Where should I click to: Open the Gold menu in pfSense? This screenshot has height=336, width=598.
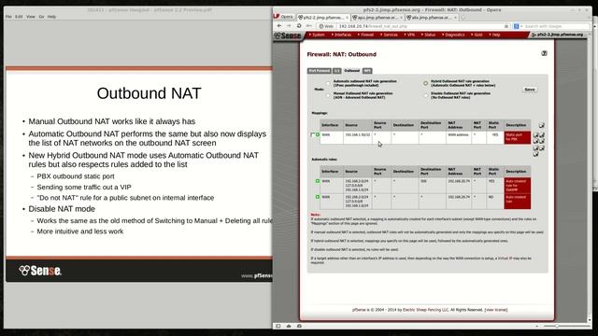tap(477, 35)
